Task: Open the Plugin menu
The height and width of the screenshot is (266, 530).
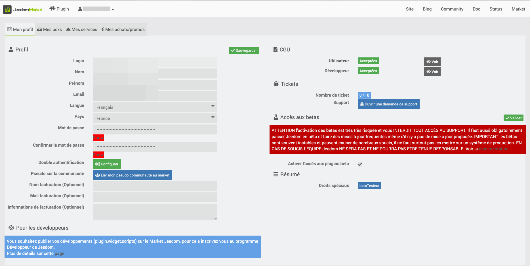Action: 59,9
